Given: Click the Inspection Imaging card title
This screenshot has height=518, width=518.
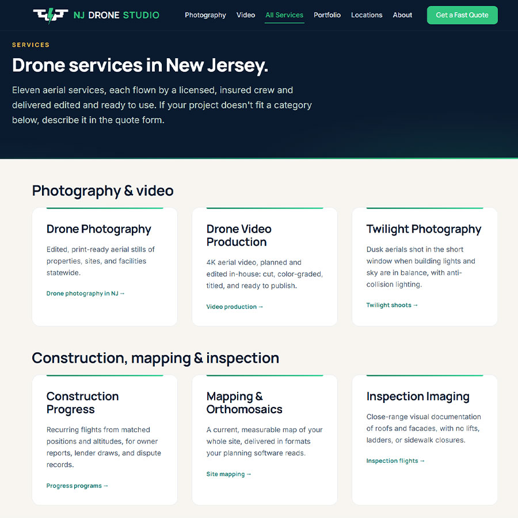Looking at the screenshot, I should [x=418, y=397].
